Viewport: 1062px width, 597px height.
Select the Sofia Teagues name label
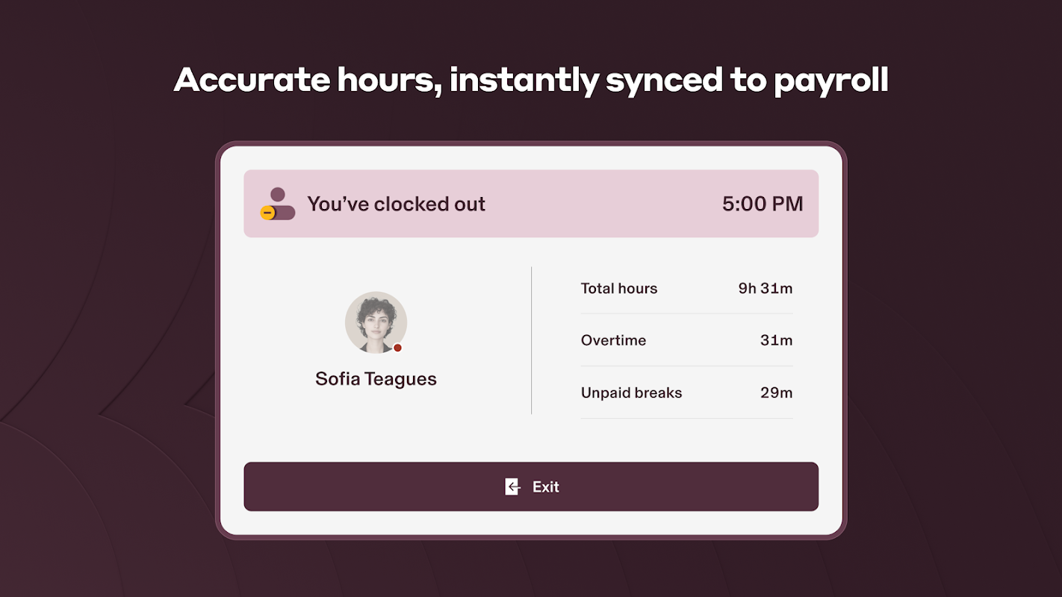tap(376, 379)
